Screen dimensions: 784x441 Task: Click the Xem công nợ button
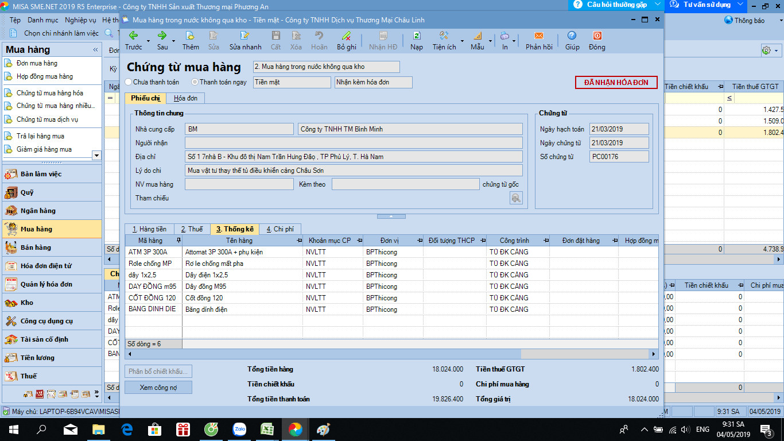pyautogui.click(x=158, y=388)
